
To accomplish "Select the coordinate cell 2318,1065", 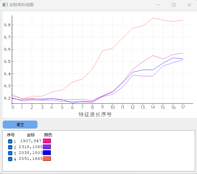I will click(31, 147).
